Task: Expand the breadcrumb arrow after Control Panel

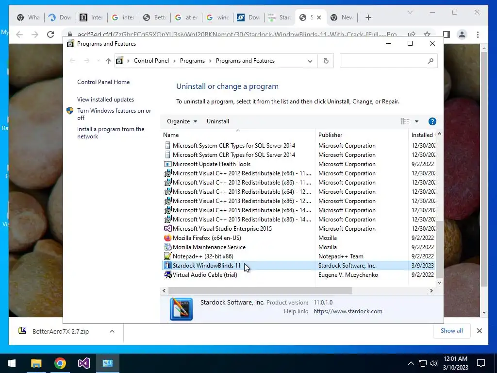Action: coord(174,61)
